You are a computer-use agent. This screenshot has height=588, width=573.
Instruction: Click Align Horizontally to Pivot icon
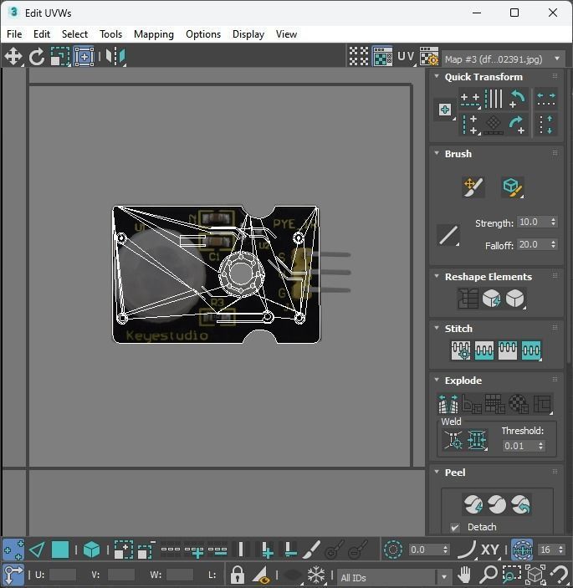470,100
